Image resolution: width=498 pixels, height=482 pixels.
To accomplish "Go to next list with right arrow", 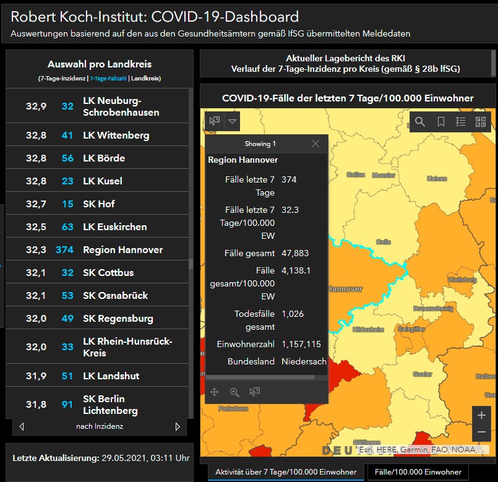I will point(178,426).
